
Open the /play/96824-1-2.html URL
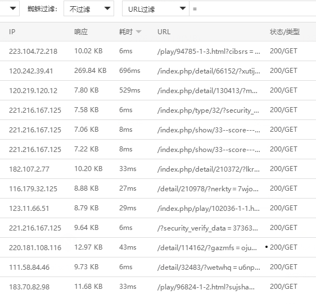pos(206,287)
